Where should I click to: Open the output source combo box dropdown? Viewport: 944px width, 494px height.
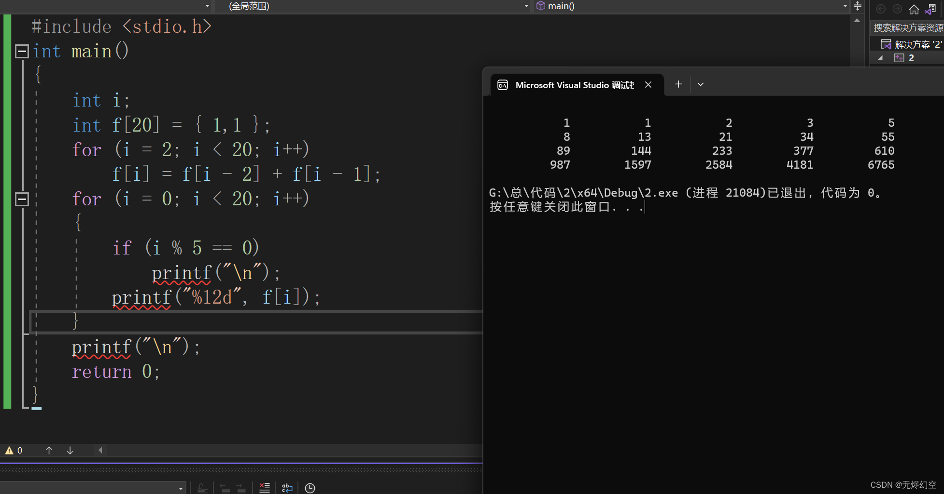point(181,488)
